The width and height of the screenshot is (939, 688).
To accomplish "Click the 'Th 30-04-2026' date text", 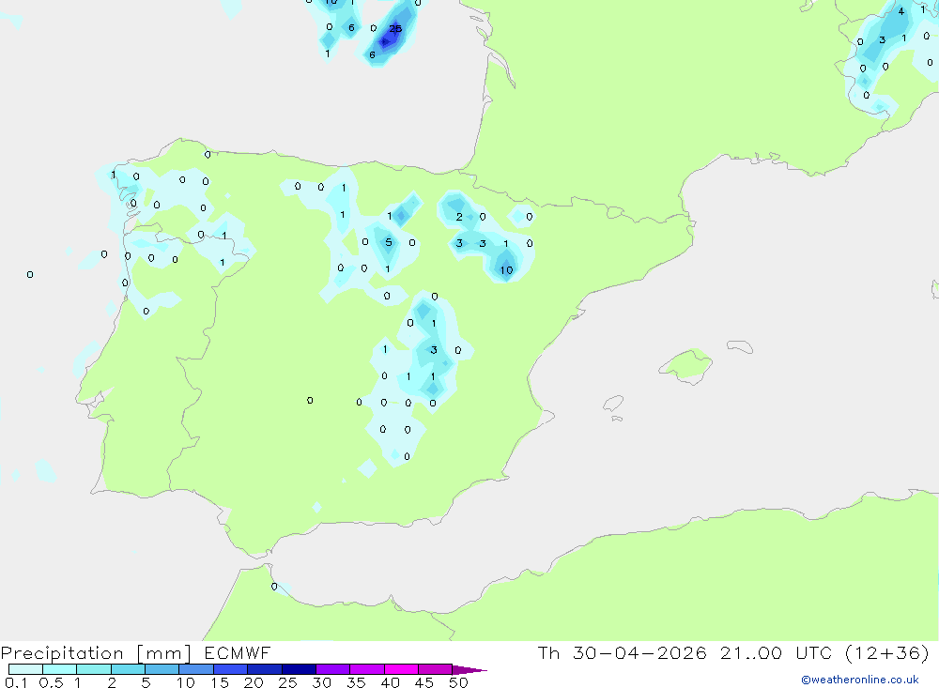I will tap(623, 652).
